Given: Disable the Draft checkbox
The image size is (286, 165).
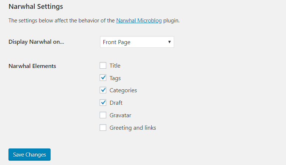Looking at the screenshot, I should click(x=103, y=103).
